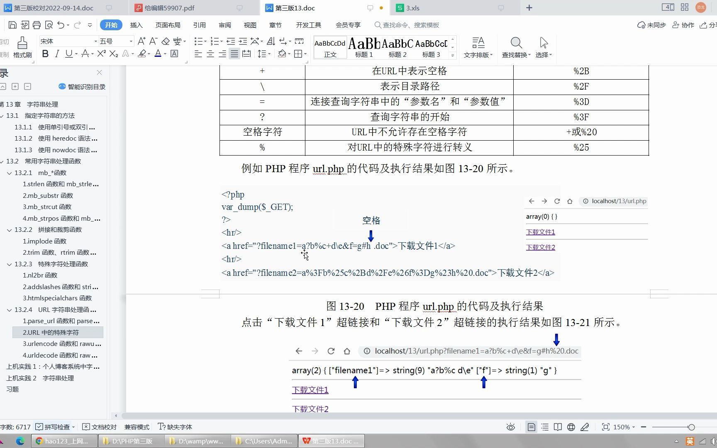Toggle reading layout view icon
The height and width of the screenshot is (448, 717).
click(558, 427)
